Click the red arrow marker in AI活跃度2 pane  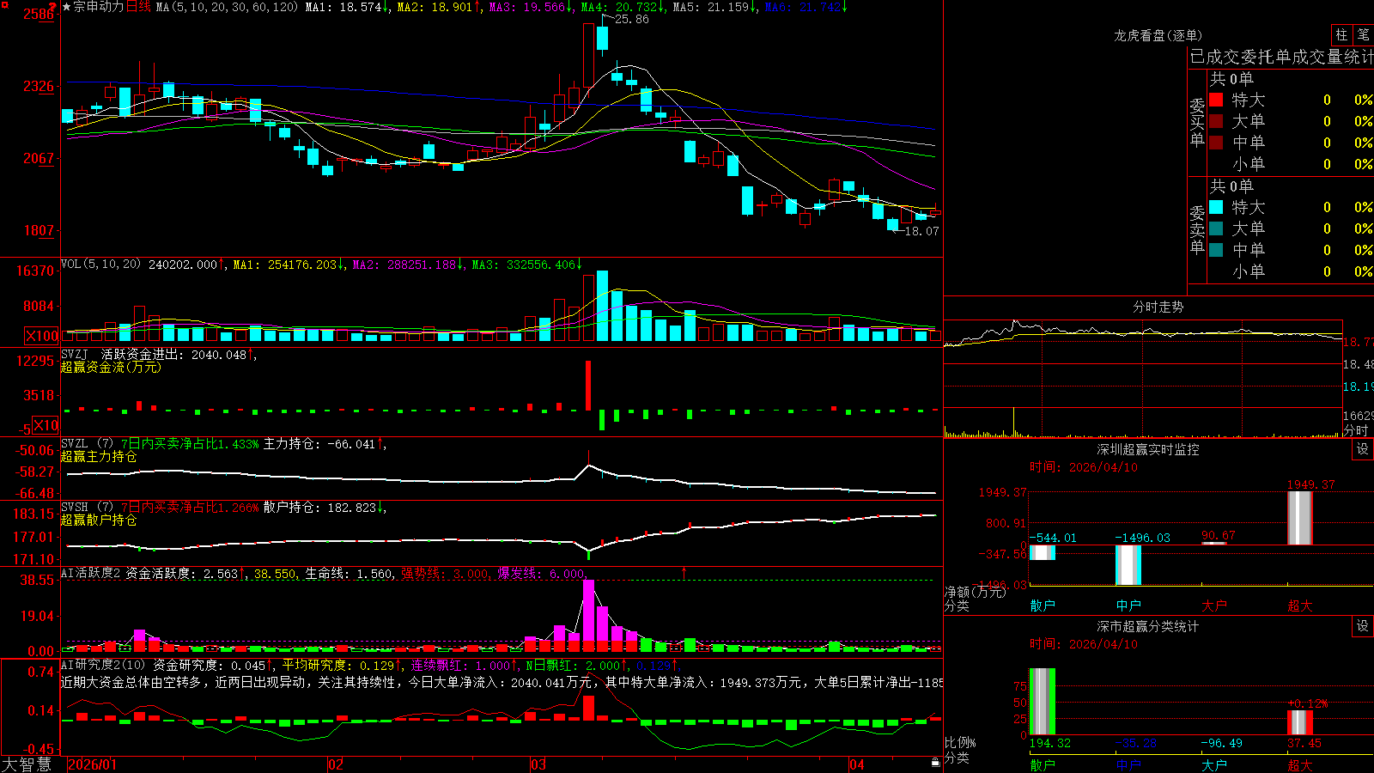pyautogui.click(x=684, y=572)
